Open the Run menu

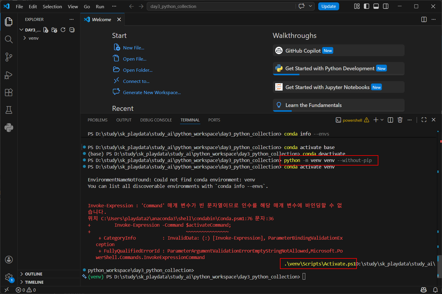click(100, 6)
